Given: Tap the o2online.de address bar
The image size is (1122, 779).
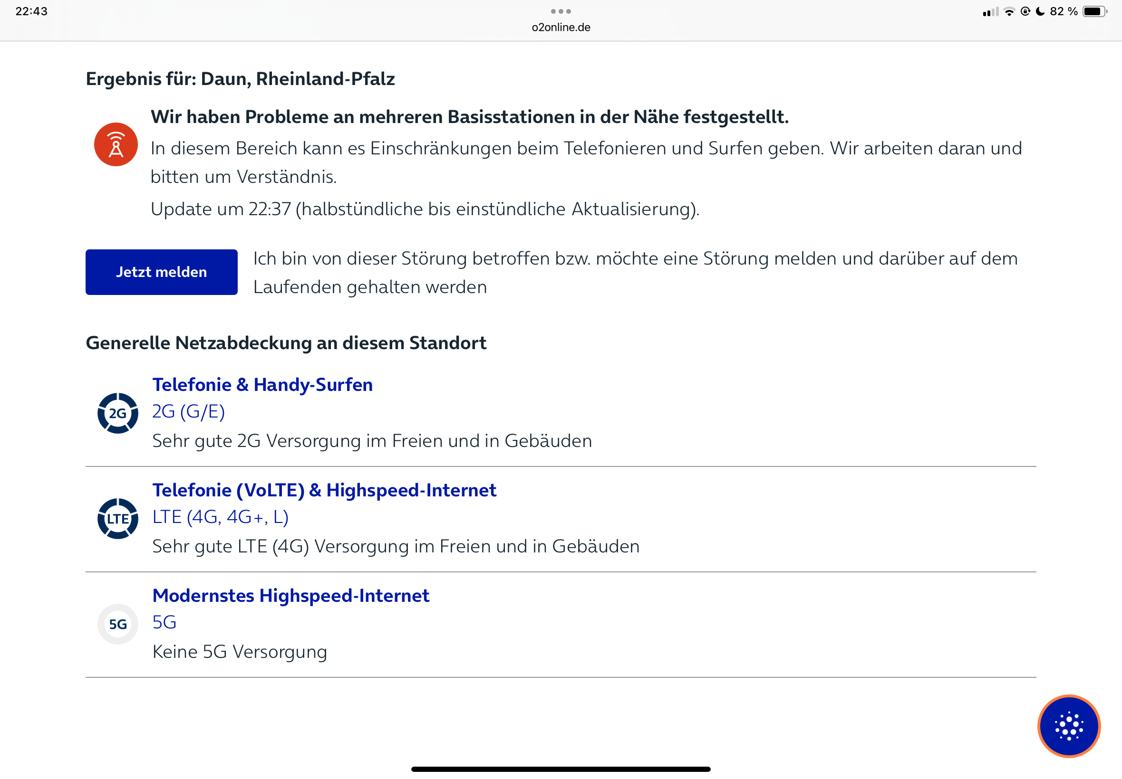Looking at the screenshot, I should (561, 28).
